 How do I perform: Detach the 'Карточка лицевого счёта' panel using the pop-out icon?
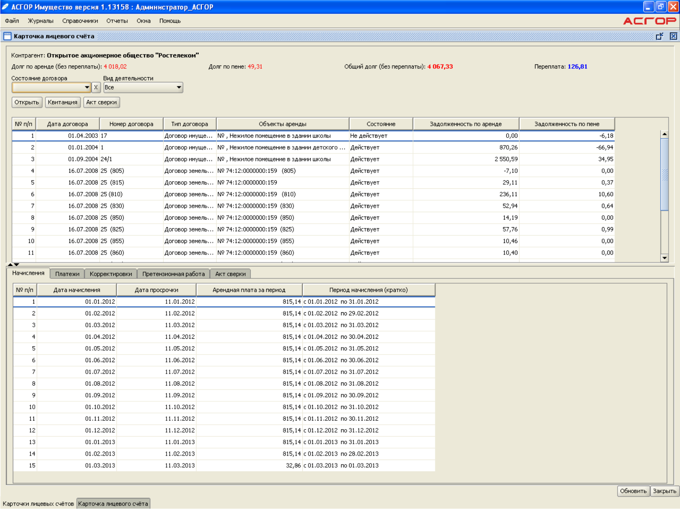pyautogui.click(x=659, y=36)
